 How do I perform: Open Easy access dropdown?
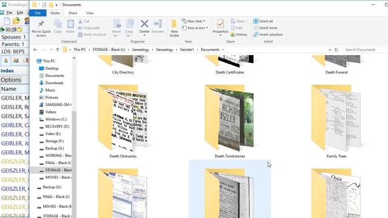[195, 28]
